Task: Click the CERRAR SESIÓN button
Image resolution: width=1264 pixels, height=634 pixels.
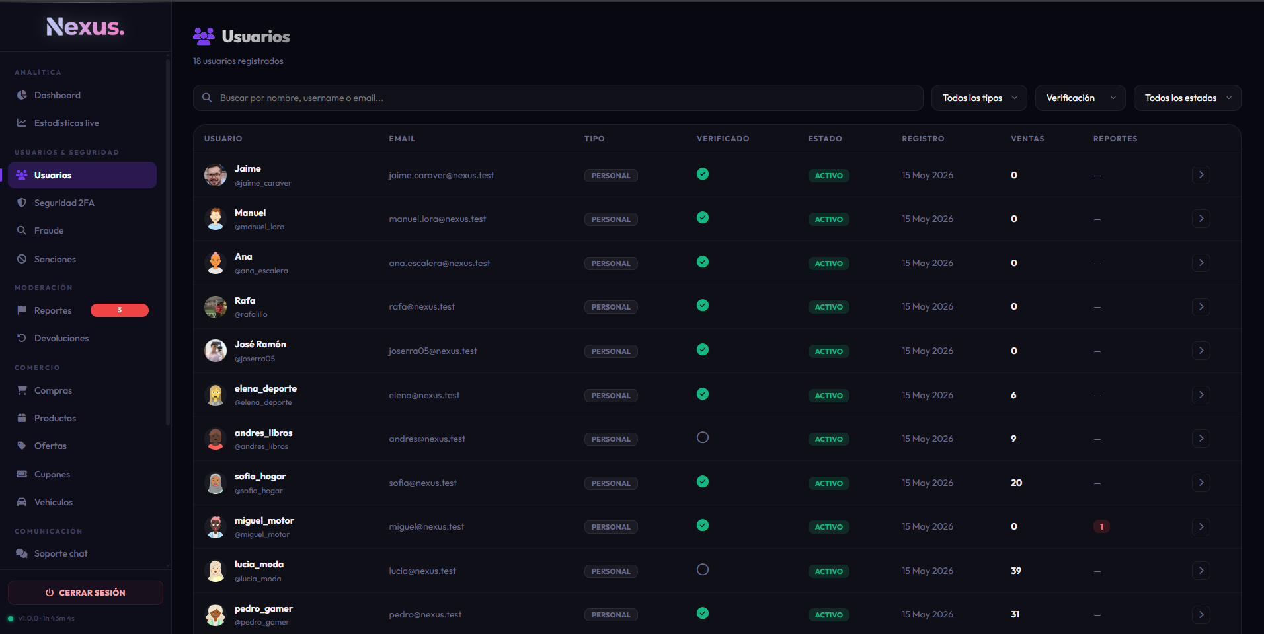Action: (x=85, y=592)
